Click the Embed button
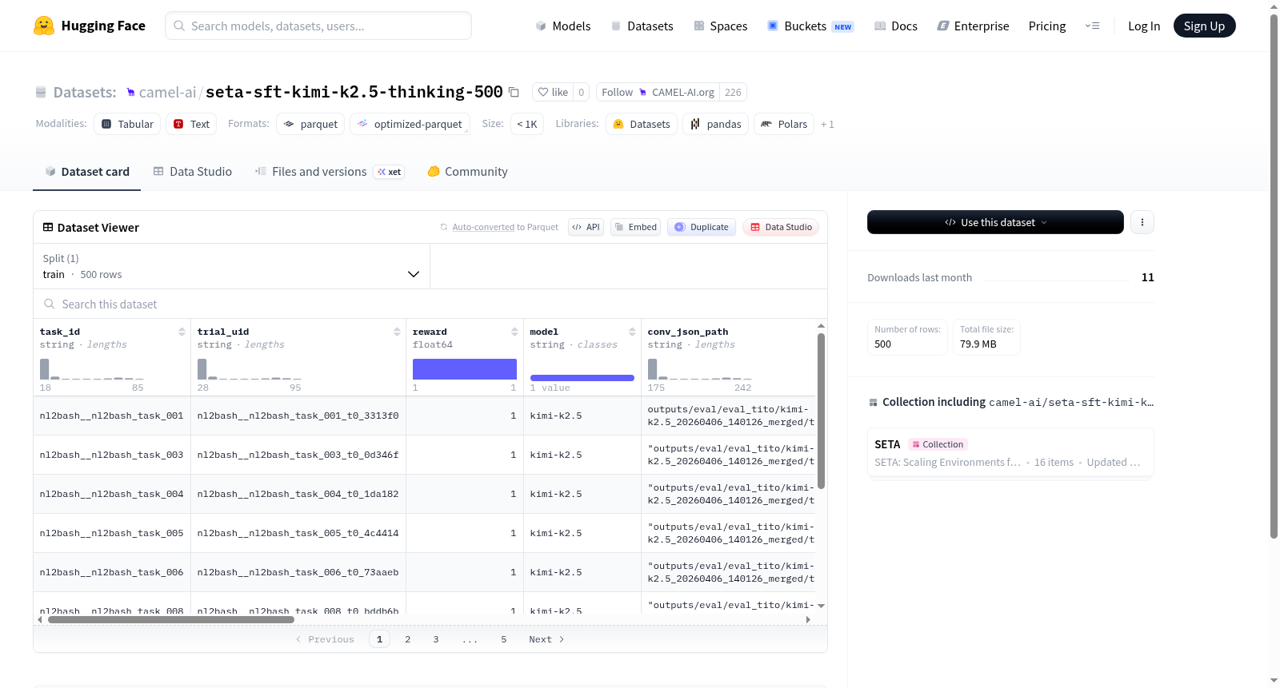The height and width of the screenshot is (688, 1280). point(636,227)
